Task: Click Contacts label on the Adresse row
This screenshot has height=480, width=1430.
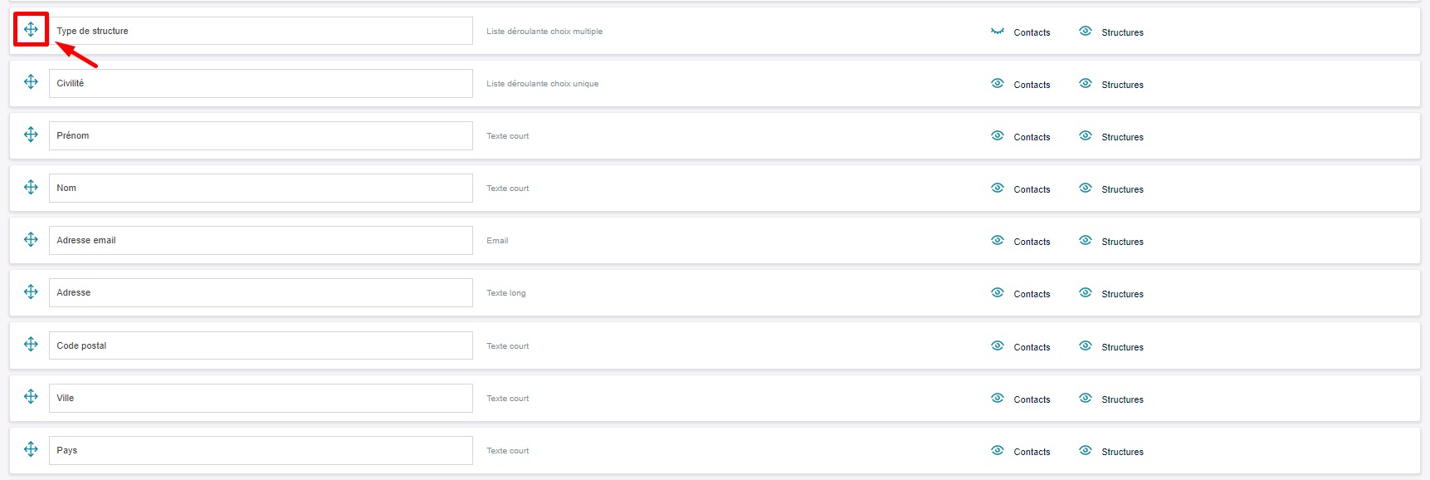Action: coord(1032,294)
